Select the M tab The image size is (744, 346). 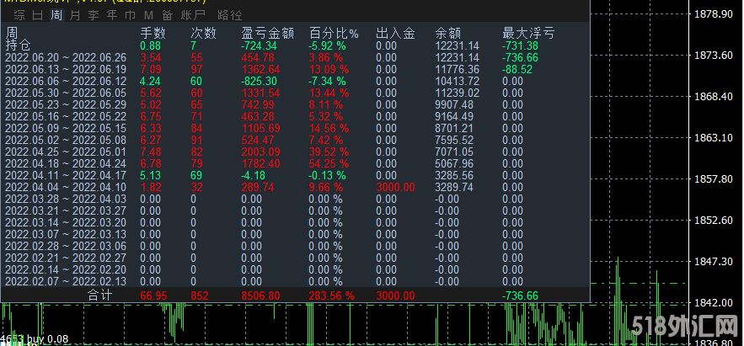click(x=148, y=16)
